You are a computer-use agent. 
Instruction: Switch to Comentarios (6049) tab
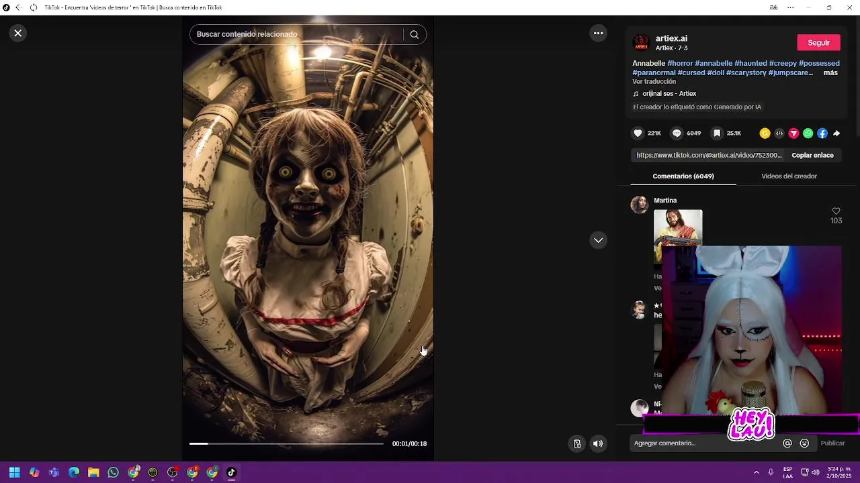pos(683,176)
